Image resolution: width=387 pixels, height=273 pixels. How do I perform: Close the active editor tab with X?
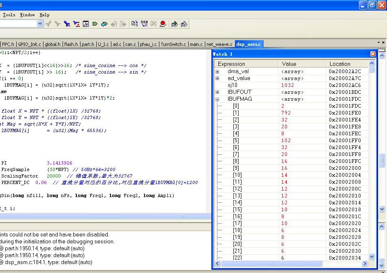(383, 42)
